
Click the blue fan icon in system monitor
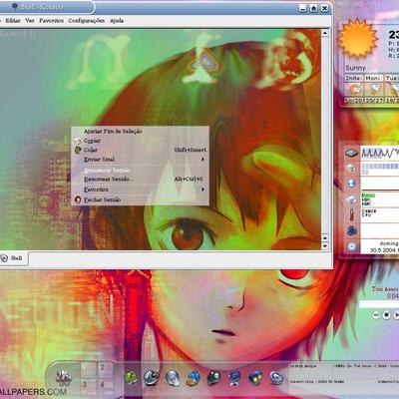352,230
